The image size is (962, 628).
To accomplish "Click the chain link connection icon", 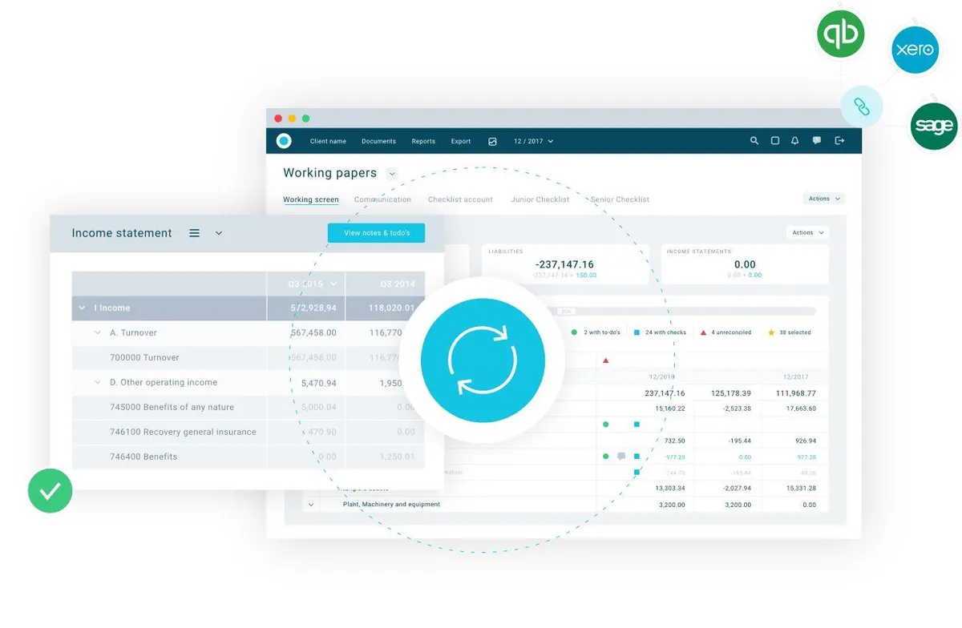I will (862, 107).
